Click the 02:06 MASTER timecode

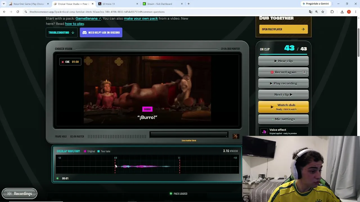pos(77,137)
